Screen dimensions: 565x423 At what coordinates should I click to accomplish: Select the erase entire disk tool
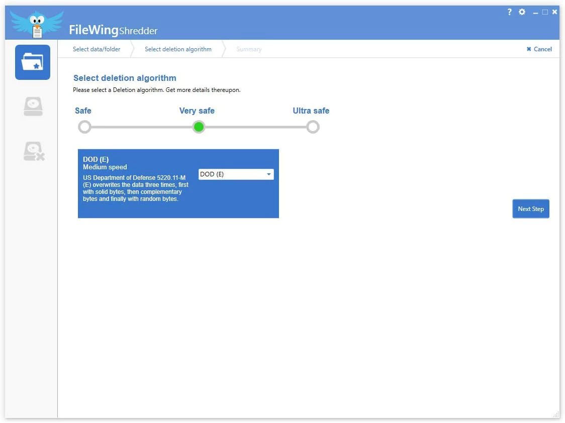(32, 151)
